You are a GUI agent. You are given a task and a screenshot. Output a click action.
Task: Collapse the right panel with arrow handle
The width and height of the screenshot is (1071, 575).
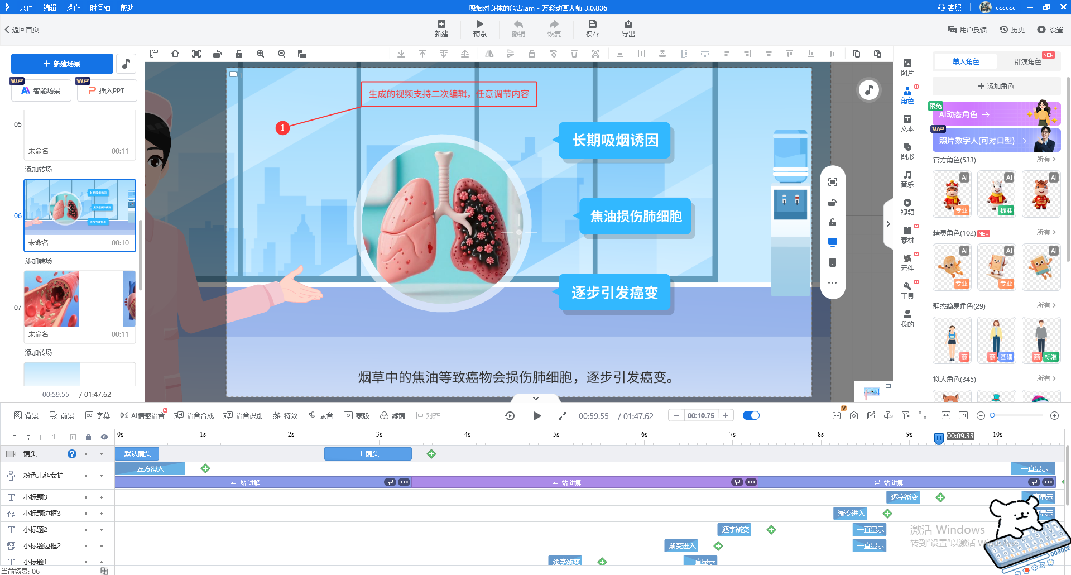point(888,224)
